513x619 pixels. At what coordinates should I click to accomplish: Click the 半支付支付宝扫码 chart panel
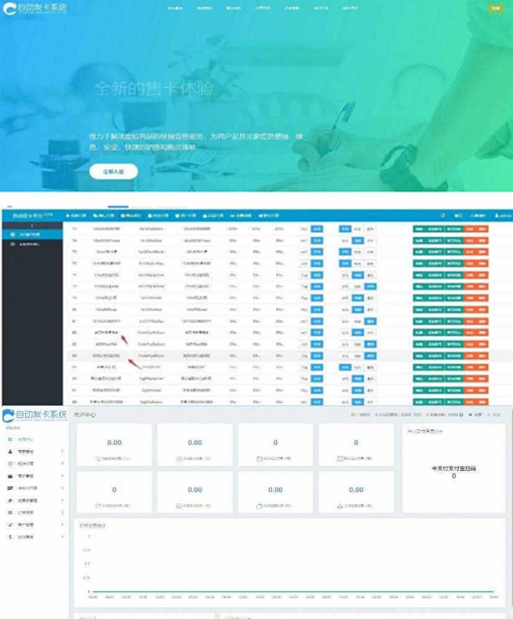[454, 472]
